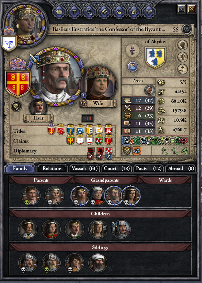Click the turbaned sibling portrait
The image size is (202, 283).
98,263
